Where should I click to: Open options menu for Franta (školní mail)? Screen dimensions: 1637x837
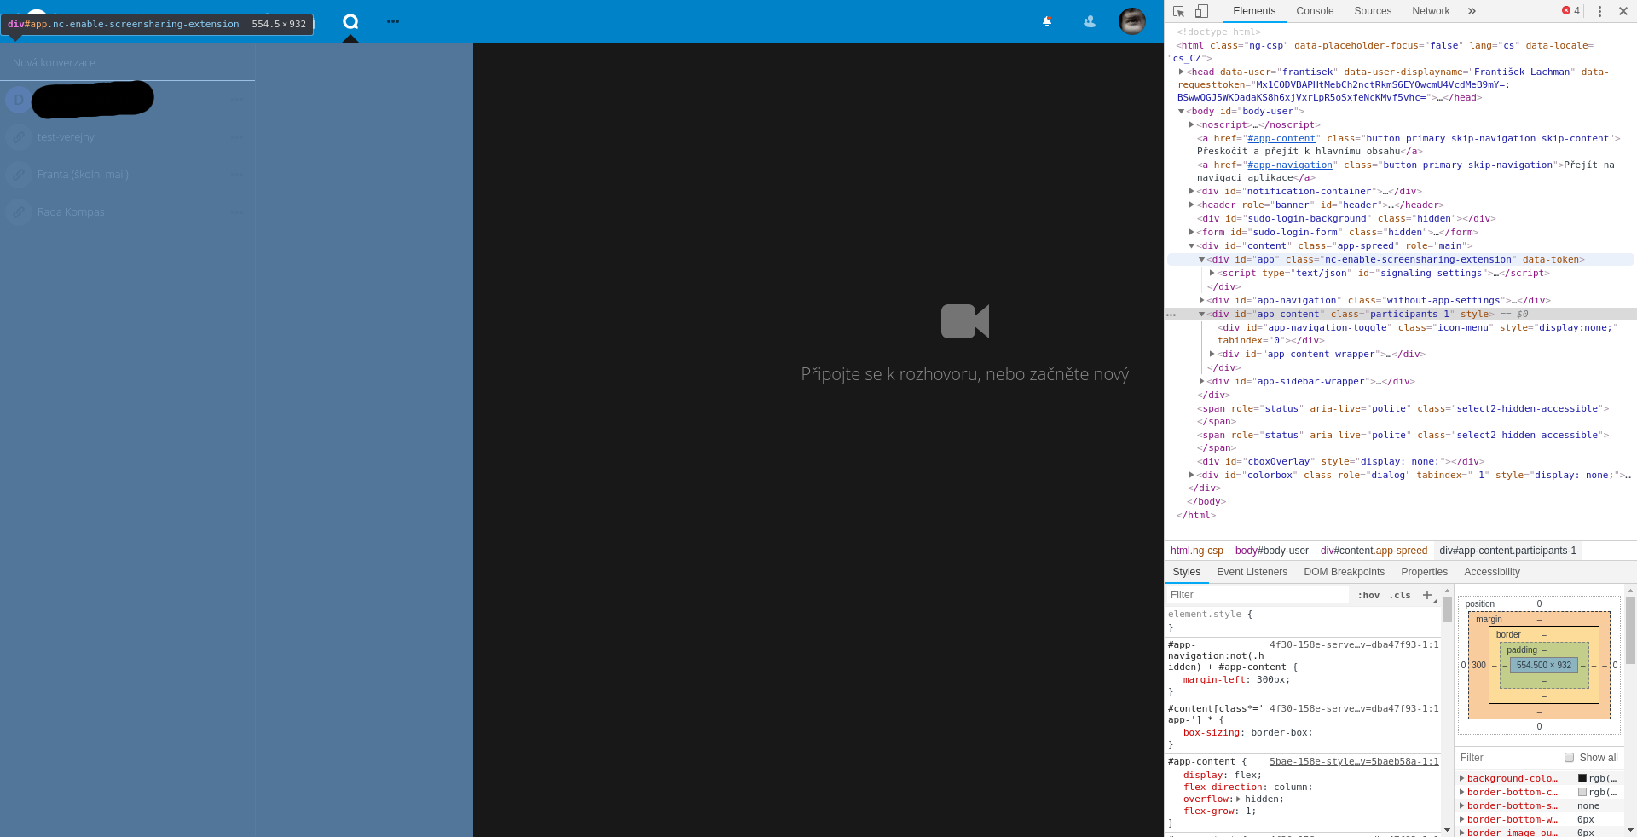(x=238, y=175)
